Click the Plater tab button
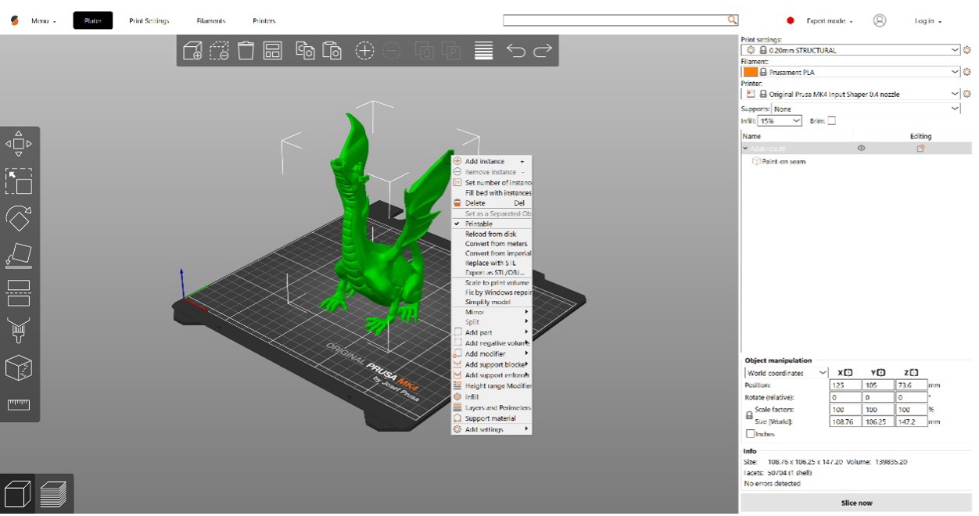This screenshot has width=979, height=516. pos(93,20)
